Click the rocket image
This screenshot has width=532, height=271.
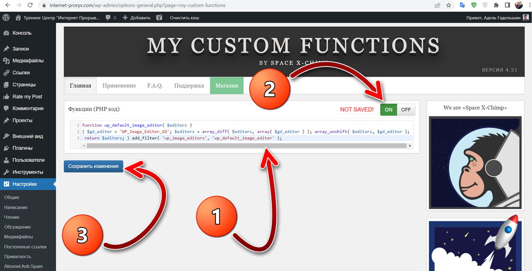pos(475,245)
